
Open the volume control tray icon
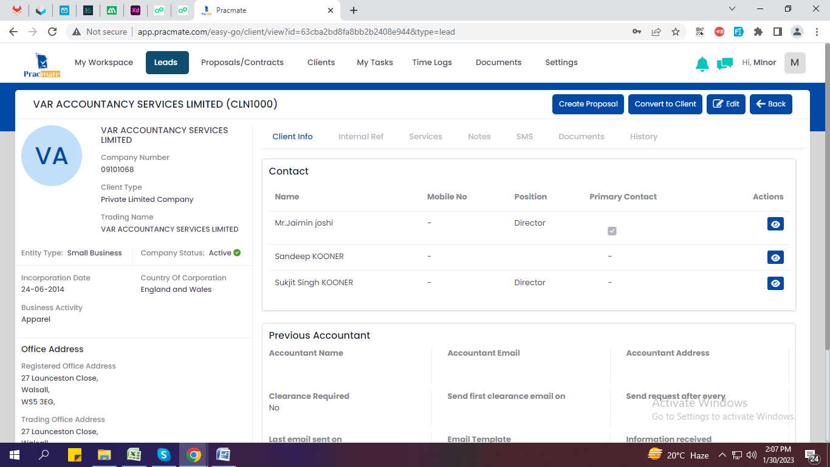click(x=751, y=455)
